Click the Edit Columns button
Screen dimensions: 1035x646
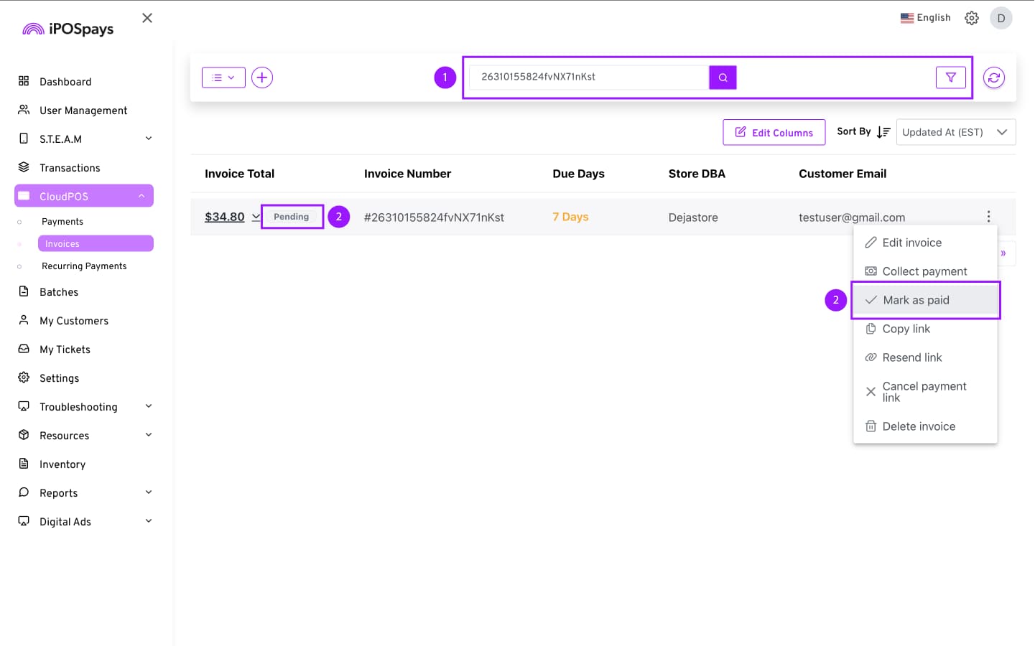pyautogui.click(x=774, y=132)
